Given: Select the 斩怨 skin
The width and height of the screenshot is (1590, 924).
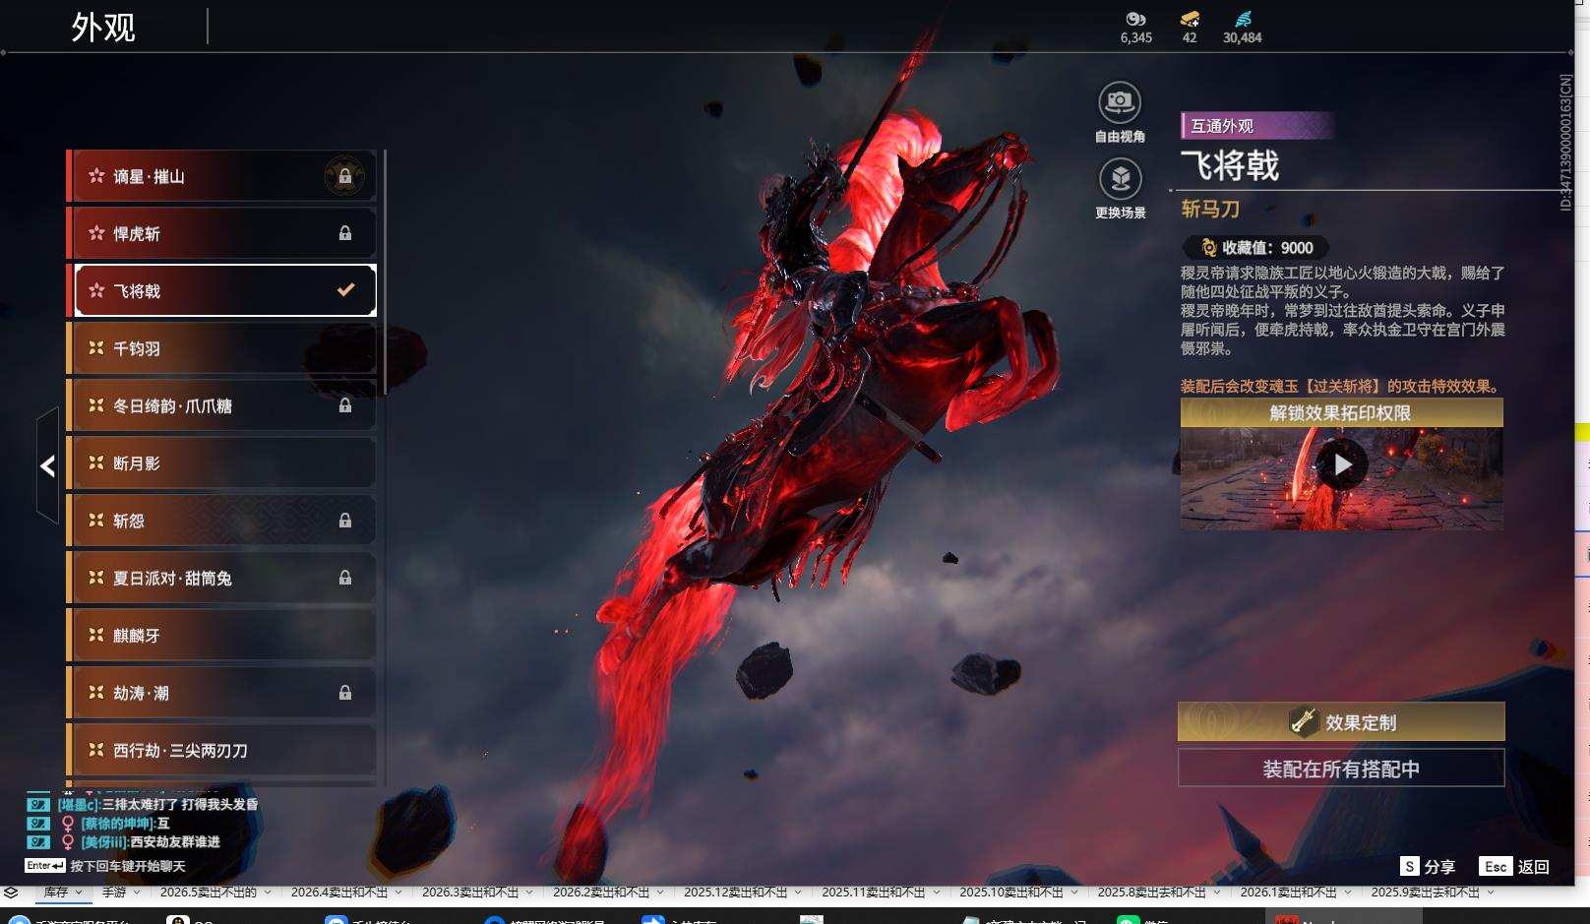Looking at the screenshot, I should click(x=221, y=521).
